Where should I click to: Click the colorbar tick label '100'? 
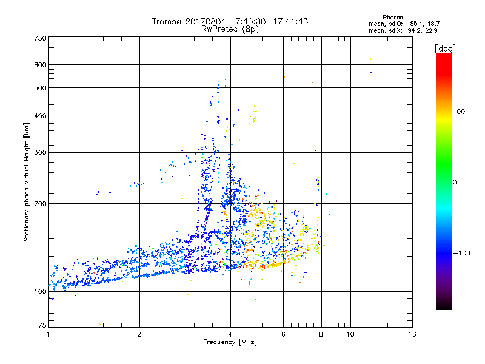tap(459, 112)
